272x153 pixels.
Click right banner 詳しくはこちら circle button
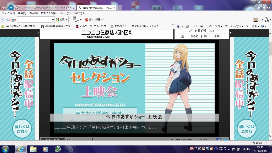click(246, 129)
